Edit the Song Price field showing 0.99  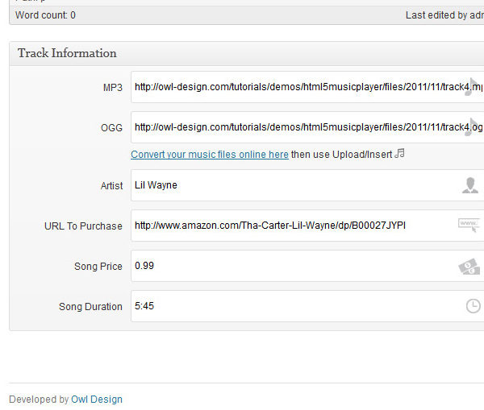(307, 266)
